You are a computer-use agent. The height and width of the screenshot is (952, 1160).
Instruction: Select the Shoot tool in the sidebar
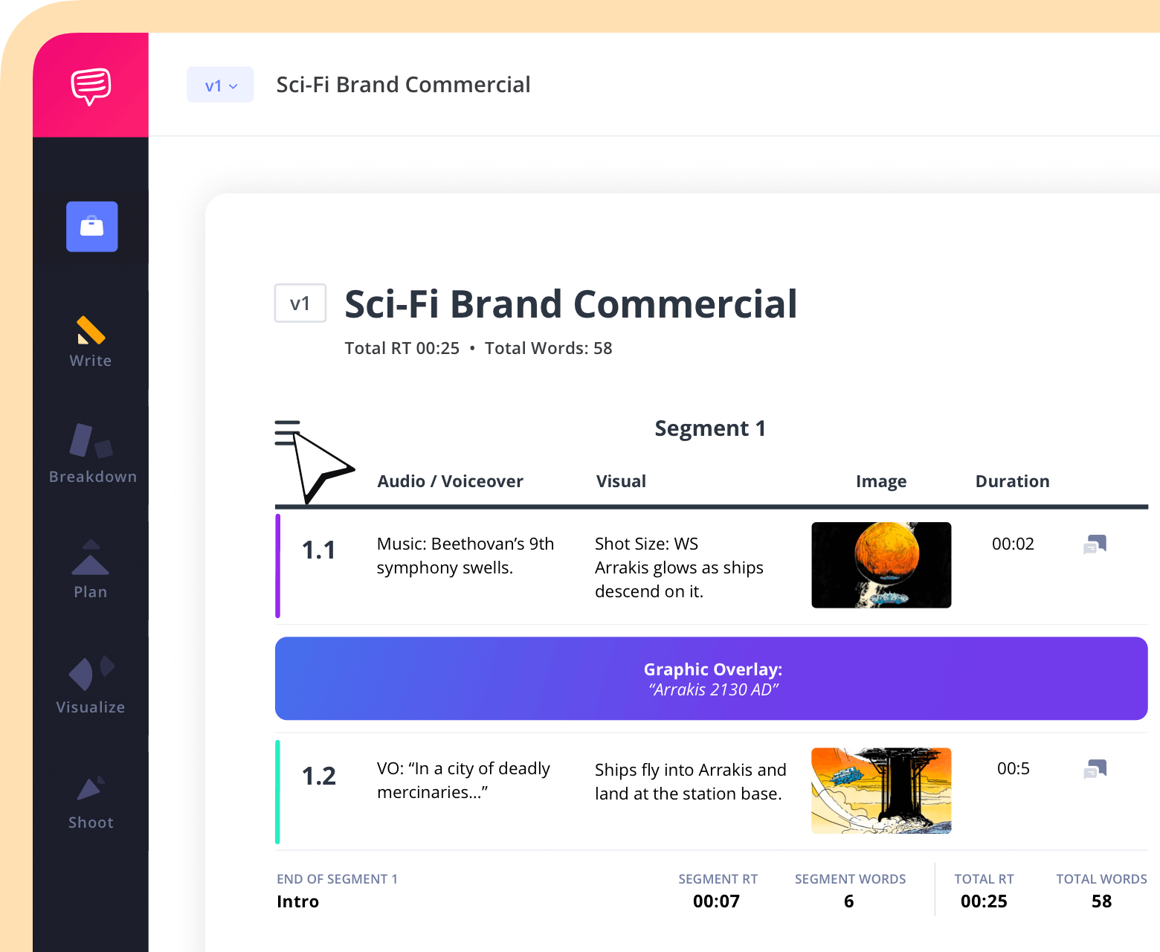90,802
